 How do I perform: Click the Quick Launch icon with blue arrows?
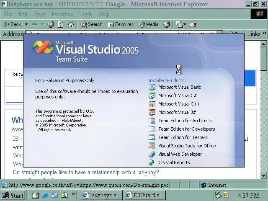coord(55,195)
